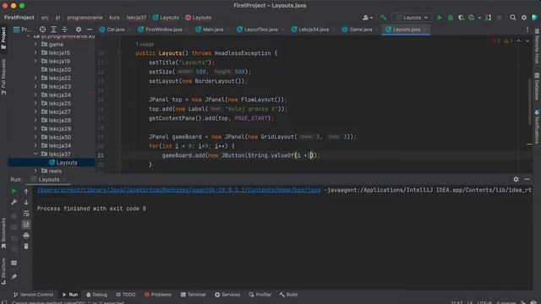Open the java executable path link in the console
This screenshot has height=304, width=541.
coord(178,190)
